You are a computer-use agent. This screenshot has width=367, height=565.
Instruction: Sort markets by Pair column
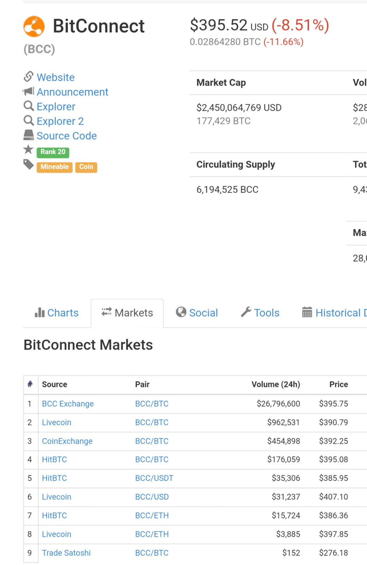point(142,384)
